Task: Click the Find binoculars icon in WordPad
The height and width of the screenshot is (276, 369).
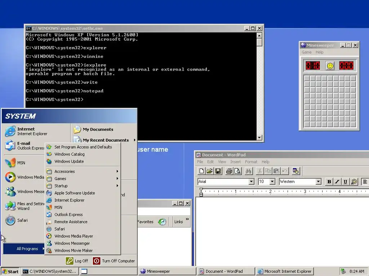Action: coord(248,171)
